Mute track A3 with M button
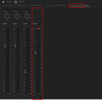 click(x=25, y=27)
